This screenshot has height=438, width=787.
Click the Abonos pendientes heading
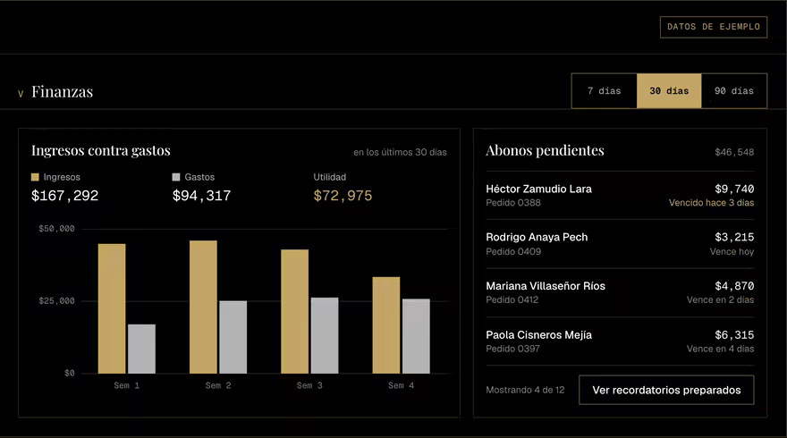[x=545, y=150]
